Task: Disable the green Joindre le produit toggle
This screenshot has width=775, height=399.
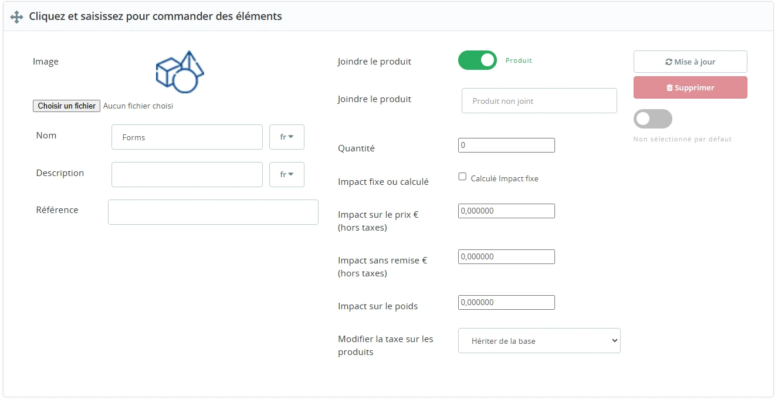Action: [477, 60]
